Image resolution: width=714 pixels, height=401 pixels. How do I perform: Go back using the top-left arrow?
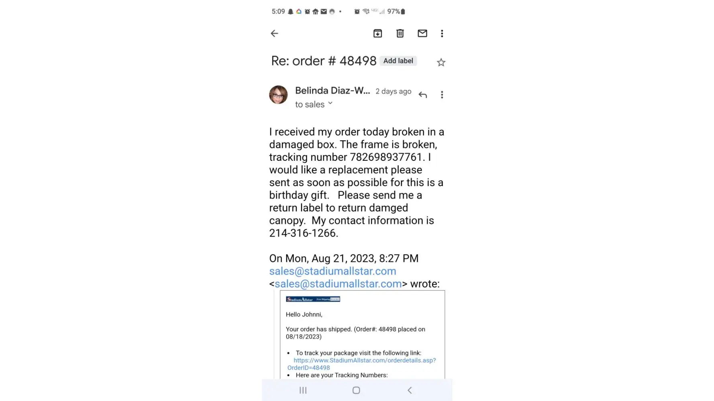[274, 33]
